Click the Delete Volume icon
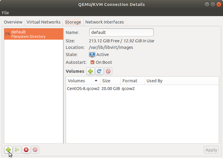This screenshot has height=158, width=223. (x=108, y=71)
